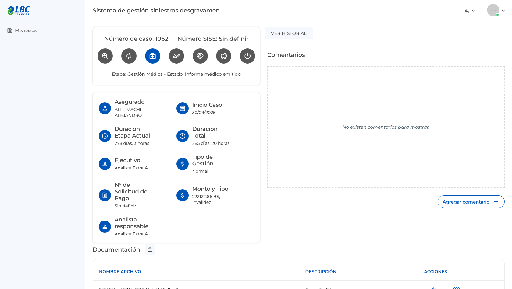512x289 pixels.
Task: Open the medical briefcase stage icon
Action: (153, 56)
